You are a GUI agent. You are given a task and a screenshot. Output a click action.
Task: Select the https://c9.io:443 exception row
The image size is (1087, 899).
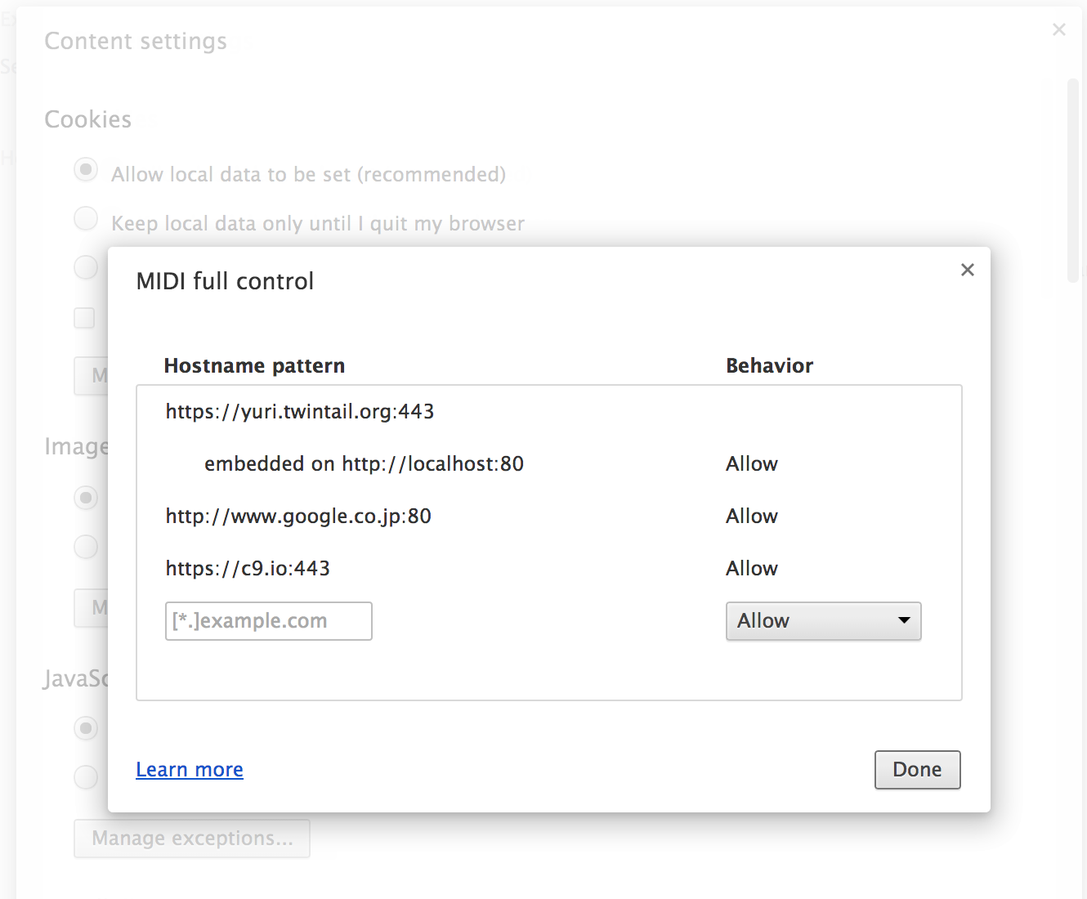248,568
